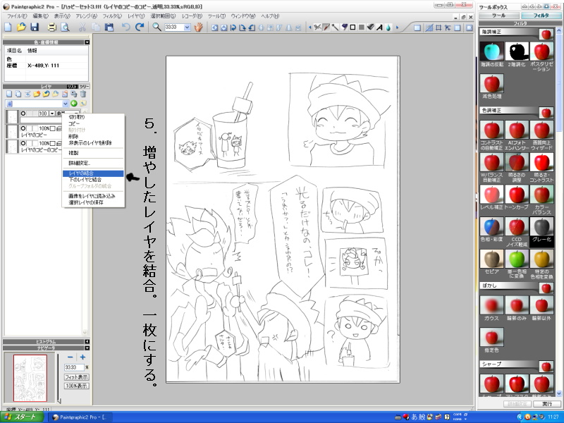This screenshot has width=564, height=423.
Task: Collapse the 色・座標情報 panel
Action: pos(87,42)
